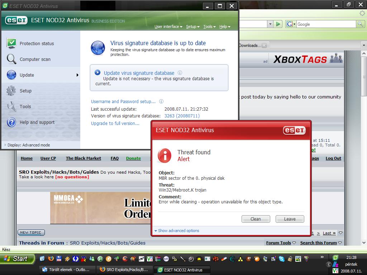The width and height of the screenshot is (367, 275).
Task: Click browser vertical scrollbar down arrow
Action: 364,242
